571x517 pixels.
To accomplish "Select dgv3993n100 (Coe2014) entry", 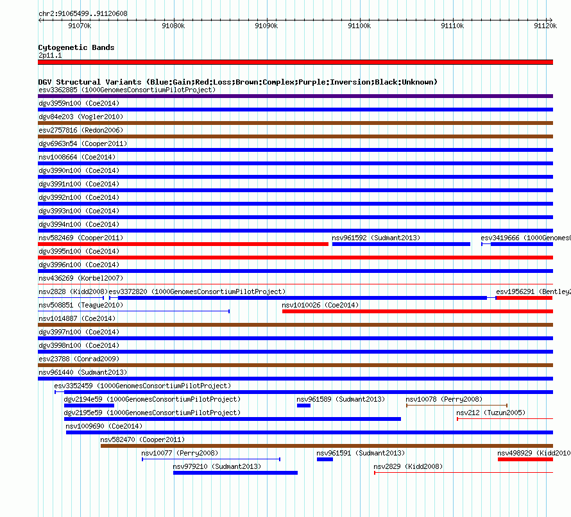I will [x=79, y=211].
